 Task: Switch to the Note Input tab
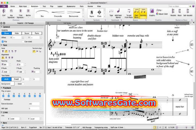click(x=23, y=6)
